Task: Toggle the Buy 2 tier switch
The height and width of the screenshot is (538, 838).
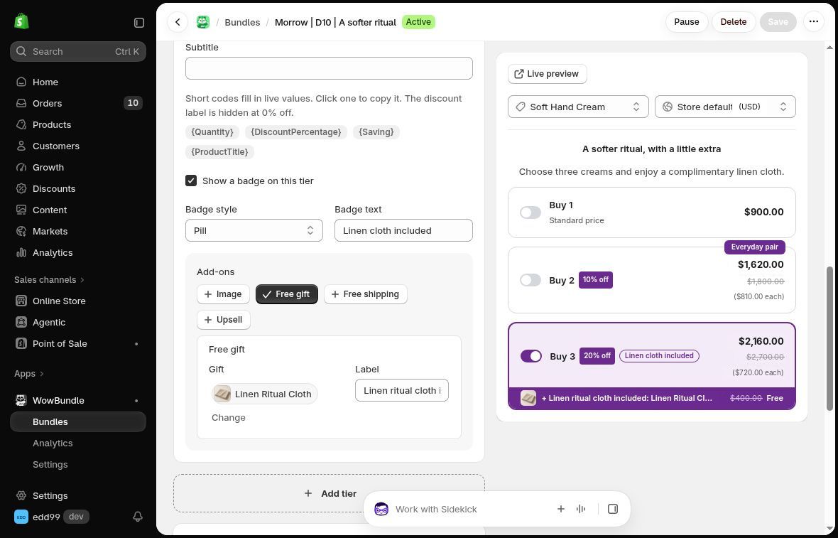Action: (x=530, y=280)
